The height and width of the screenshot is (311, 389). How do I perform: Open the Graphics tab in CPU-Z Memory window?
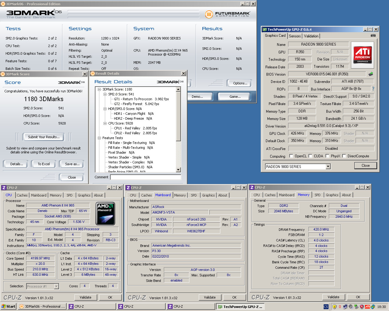pyautogui.click(x=332, y=195)
